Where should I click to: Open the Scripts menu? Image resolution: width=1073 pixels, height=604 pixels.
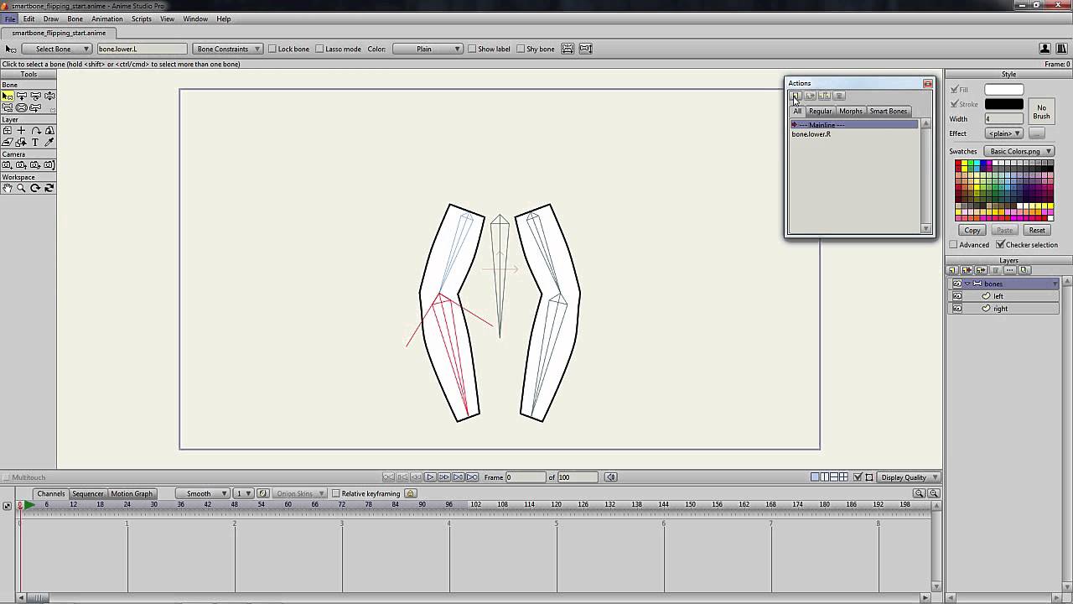click(142, 18)
